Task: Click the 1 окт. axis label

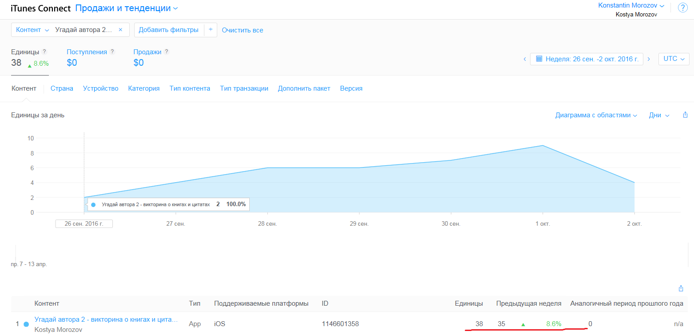Action: (542, 224)
